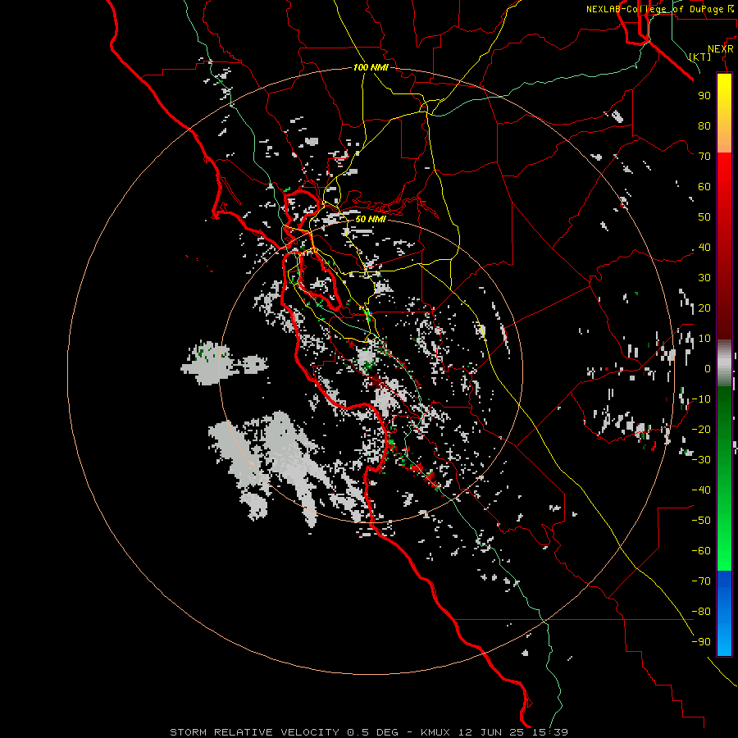Image resolution: width=738 pixels, height=738 pixels.
Task: Click the "15:39" timestamp in caption
Action: click(x=550, y=732)
